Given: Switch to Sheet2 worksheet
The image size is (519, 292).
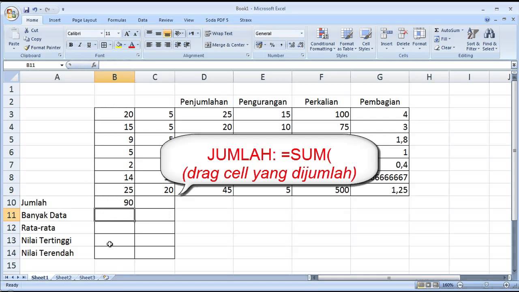Looking at the screenshot, I should (x=64, y=278).
